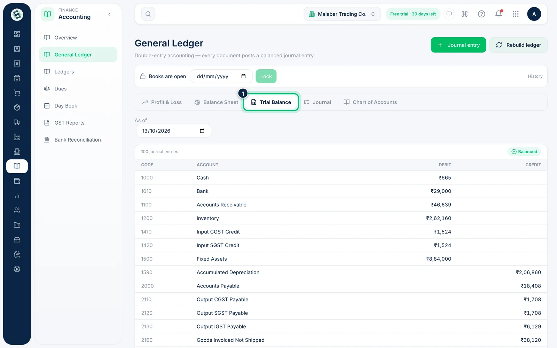Viewport: 557px width, 348px height.
Task: Click the Journal entry button
Action: point(458,45)
